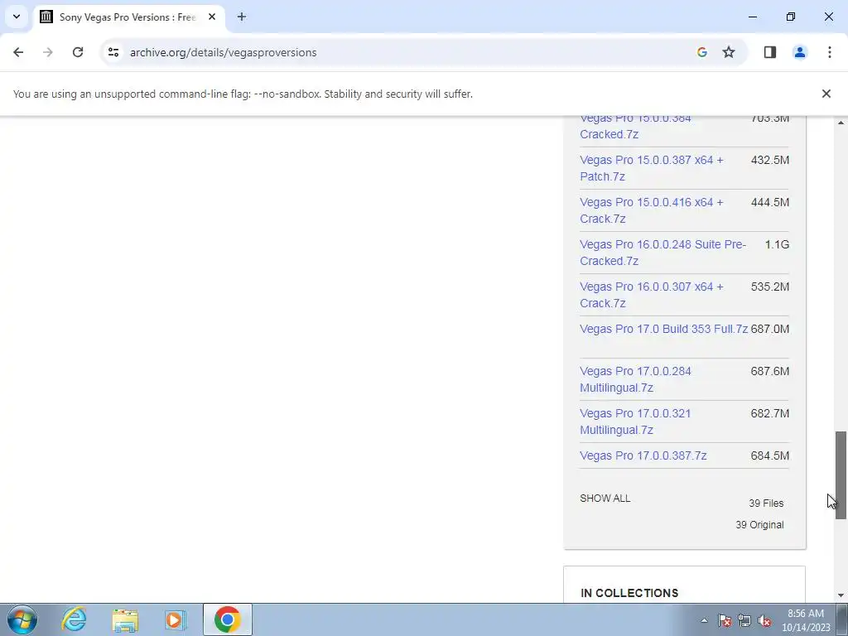
Task: Minimize the Chrome window
Action: pyautogui.click(x=752, y=17)
